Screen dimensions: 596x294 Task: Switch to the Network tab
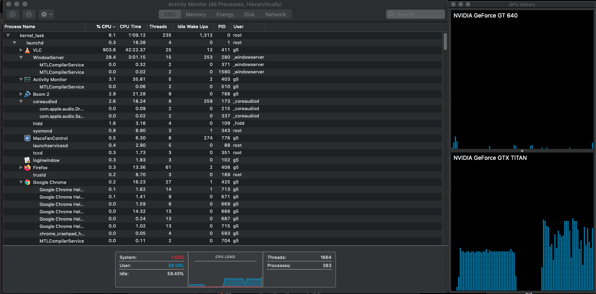(276, 14)
